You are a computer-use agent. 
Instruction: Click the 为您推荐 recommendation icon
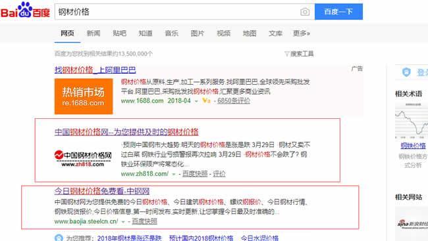pyautogui.click(x=59, y=238)
